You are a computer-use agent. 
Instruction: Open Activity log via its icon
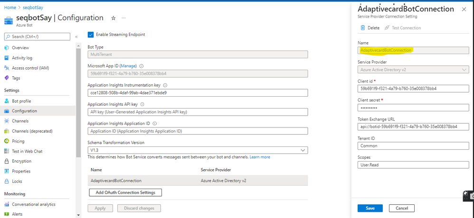tap(7, 58)
